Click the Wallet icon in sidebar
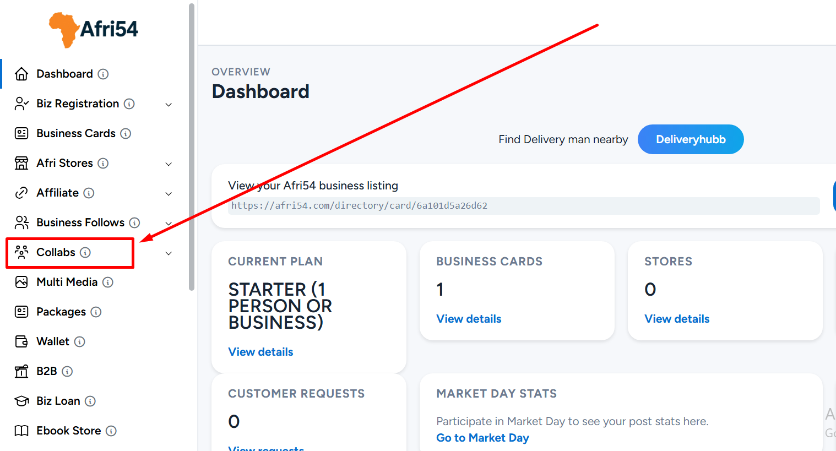The height and width of the screenshot is (451, 836). (21, 341)
